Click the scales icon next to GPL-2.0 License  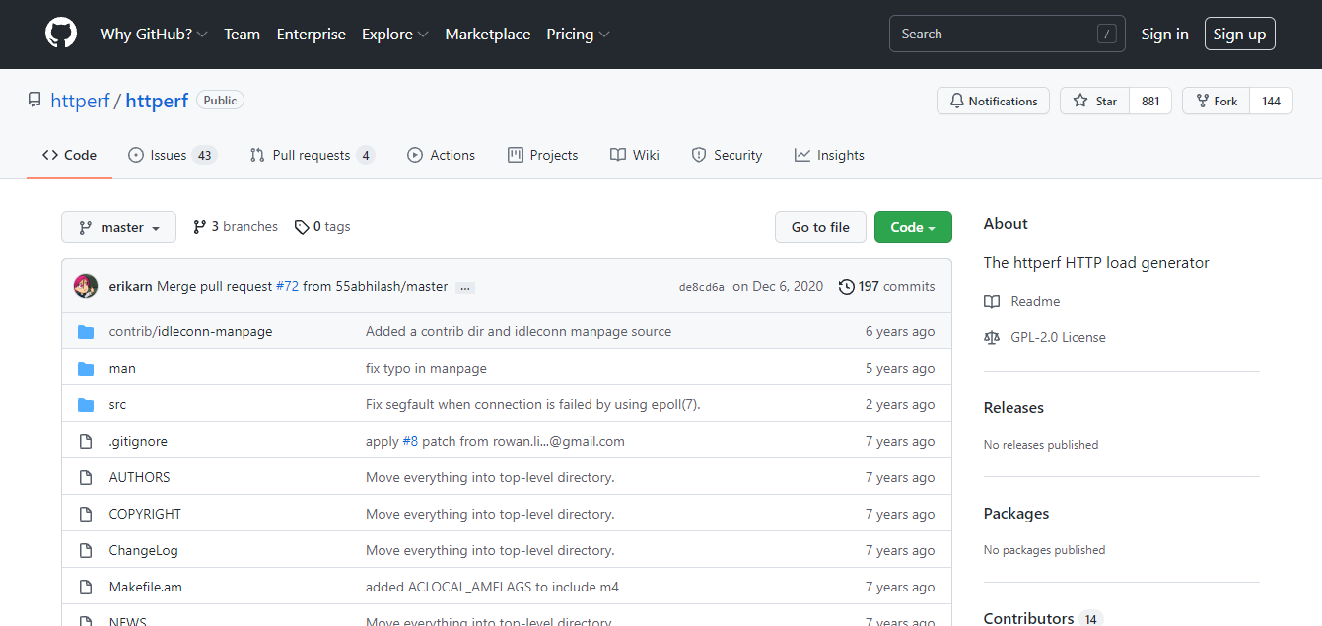tap(992, 337)
